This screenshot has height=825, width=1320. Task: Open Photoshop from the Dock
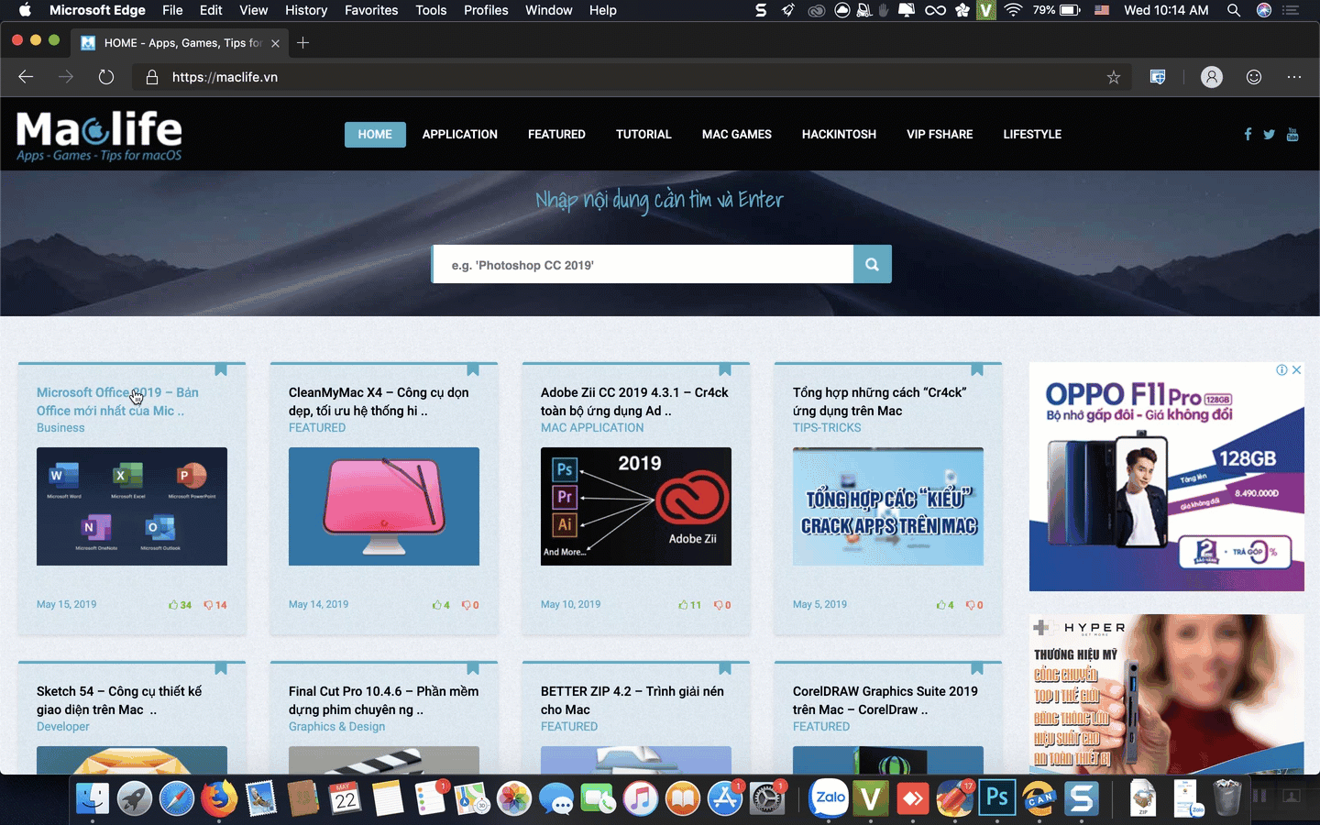click(x=997, y=798)
